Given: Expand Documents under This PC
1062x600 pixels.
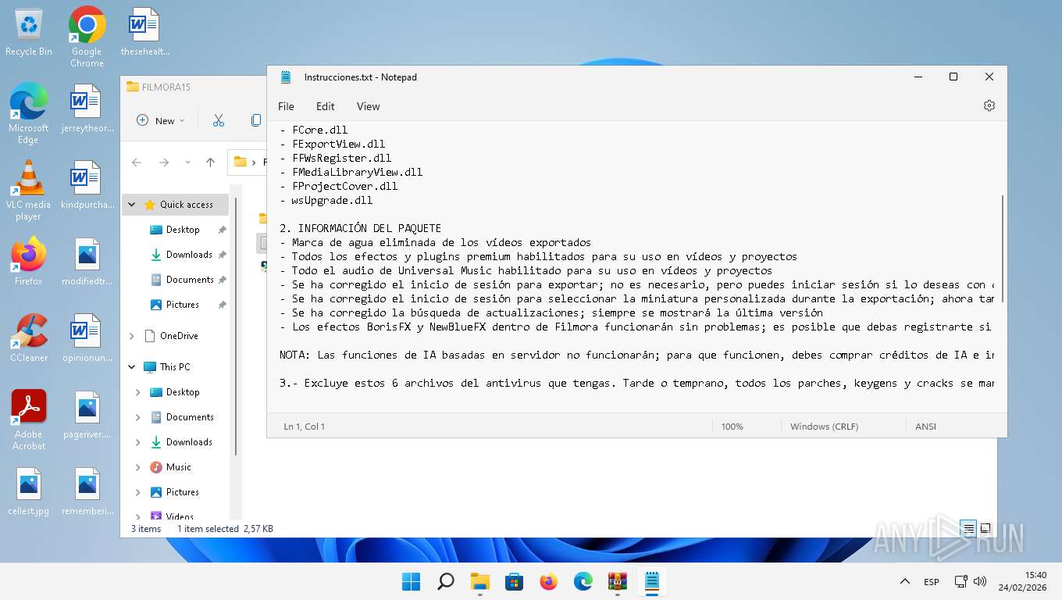Looking at the screenshot, I should [138, 417].
